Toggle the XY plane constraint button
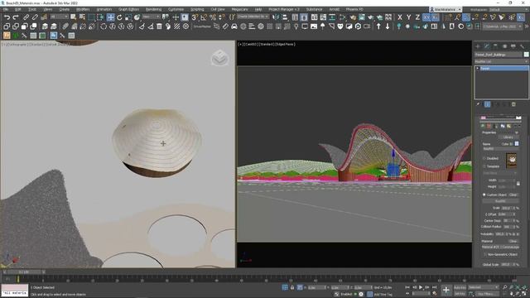 point(426,17)
